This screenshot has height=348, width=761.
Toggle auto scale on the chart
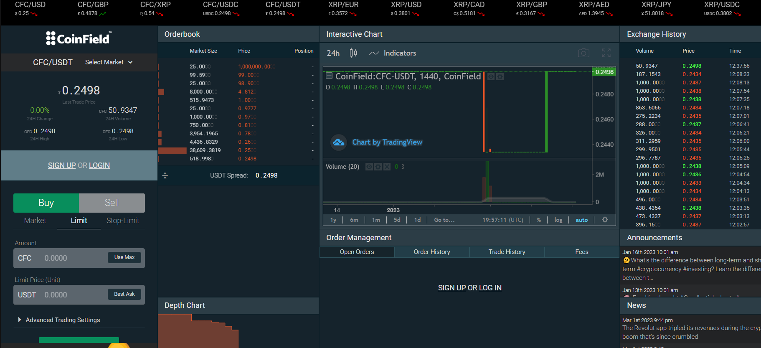[581, 220]
